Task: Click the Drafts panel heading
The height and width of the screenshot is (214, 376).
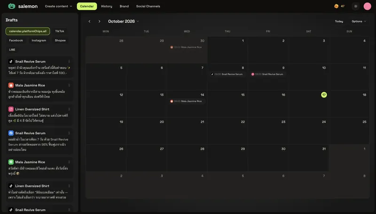Action: [x=11, y=20]
